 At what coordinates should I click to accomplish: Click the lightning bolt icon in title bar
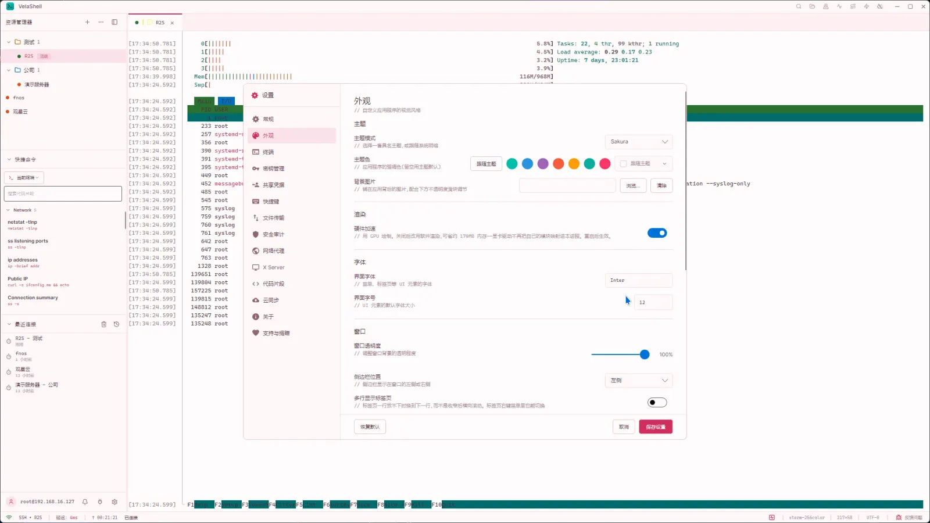[x=866, y=6]
